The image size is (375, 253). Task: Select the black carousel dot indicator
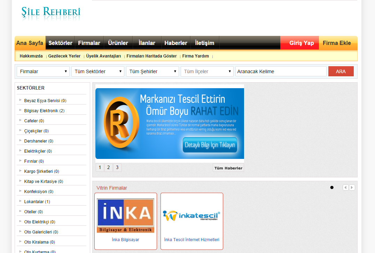point(332,187)
